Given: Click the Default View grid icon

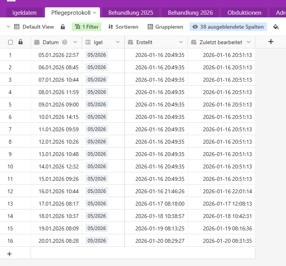Looking at the screenshot, I should click(x=17, y=27).
